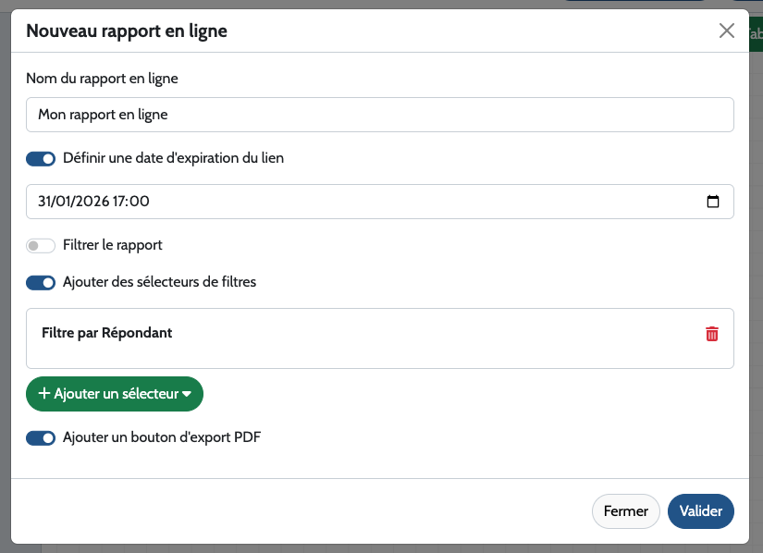Select the minutes value in expiration time
This screenshot has height=553, width=763.
[141, 202]
